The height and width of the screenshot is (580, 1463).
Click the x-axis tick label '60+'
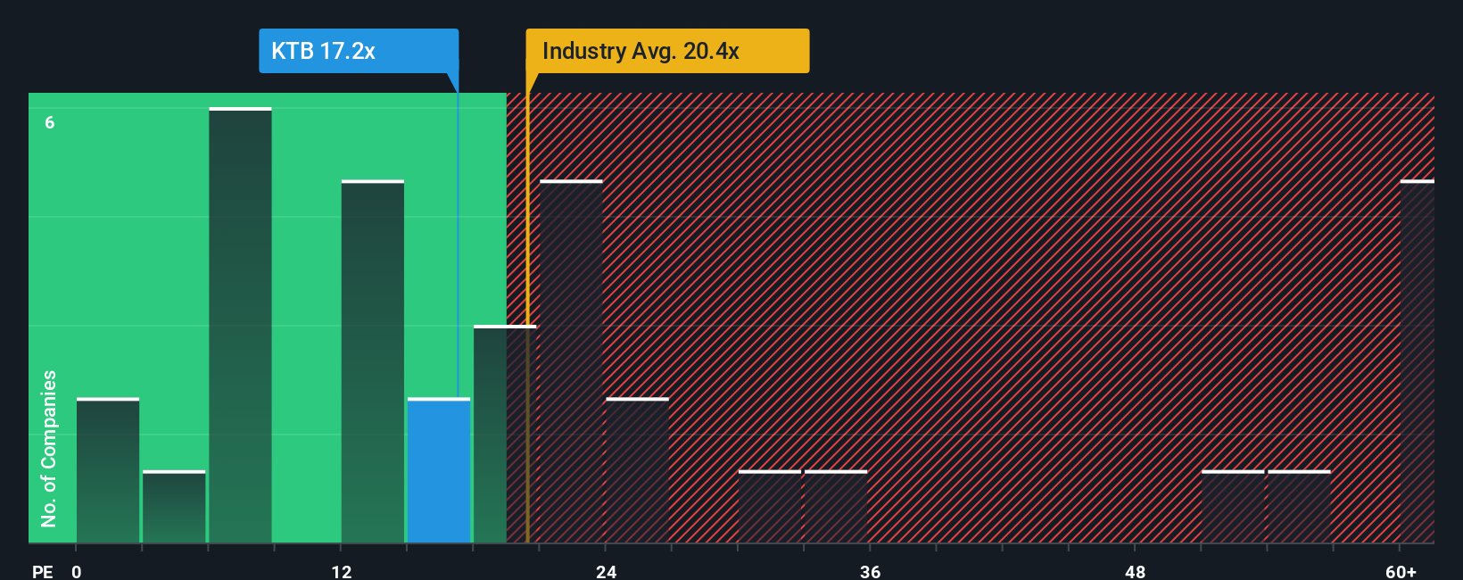tap(1401, 571)
